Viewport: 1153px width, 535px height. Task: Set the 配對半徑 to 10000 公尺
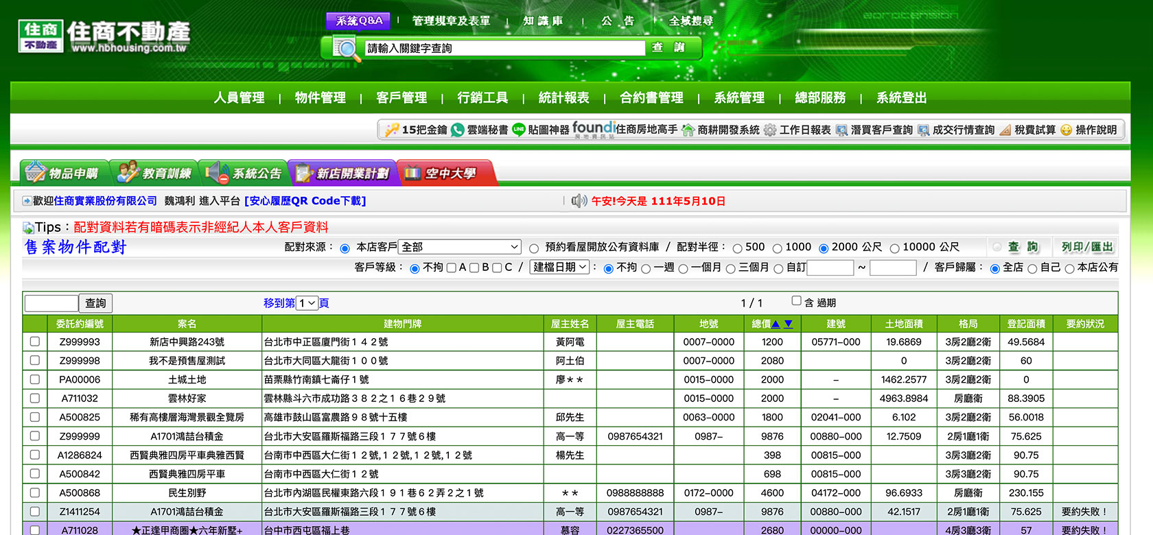894,248
